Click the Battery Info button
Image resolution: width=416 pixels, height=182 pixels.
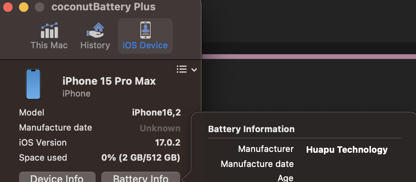(x=141, y=177)
